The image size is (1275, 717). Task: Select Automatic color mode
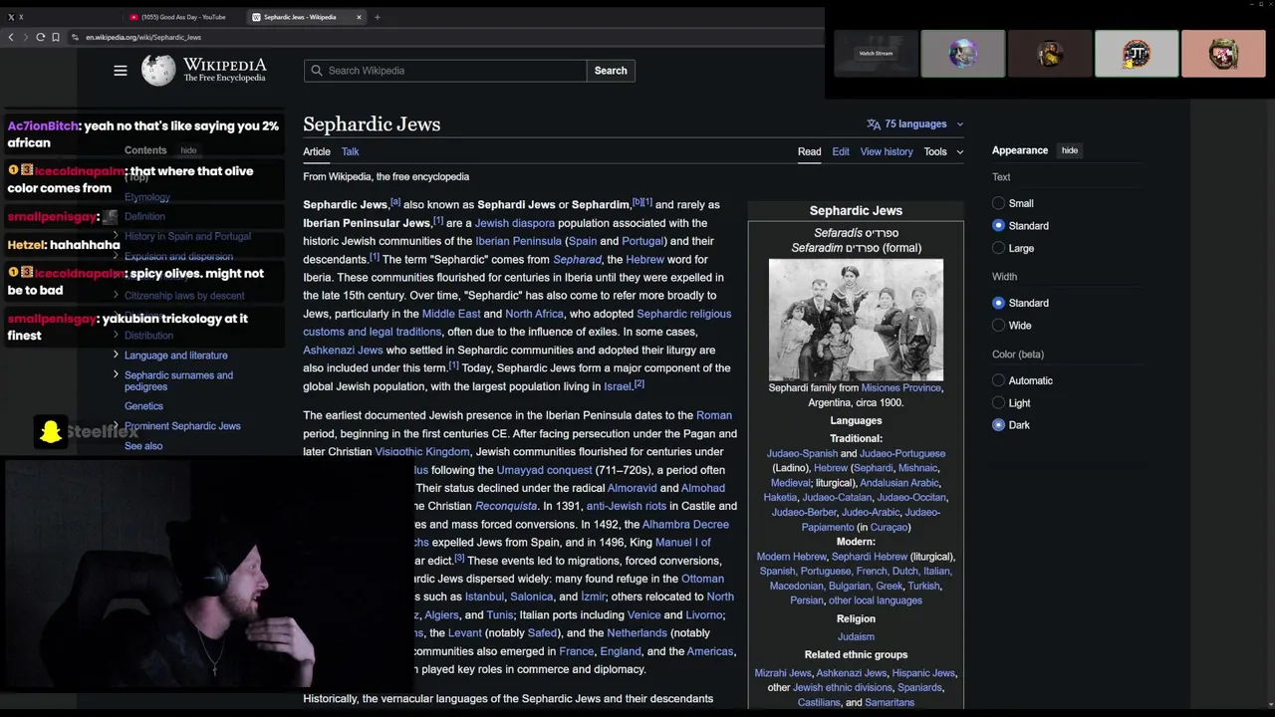coord(998,380)
